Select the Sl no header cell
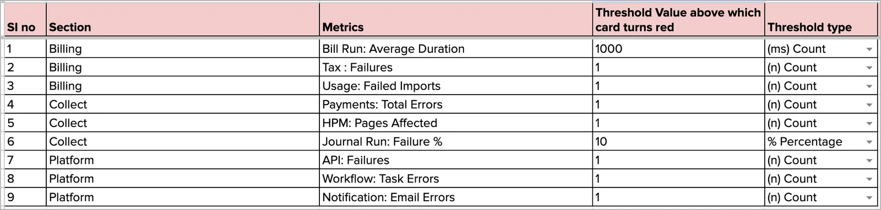 (x=25, y=20)
